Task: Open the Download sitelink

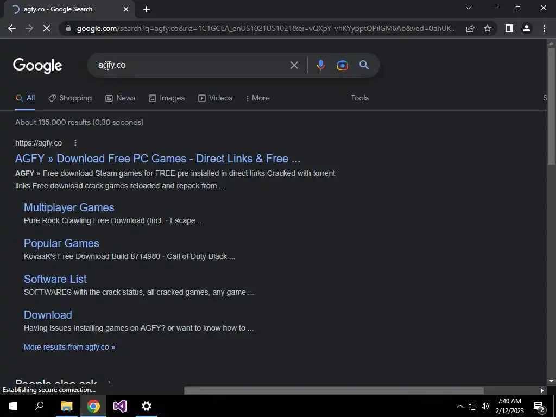Action: (x=48, y=315)
